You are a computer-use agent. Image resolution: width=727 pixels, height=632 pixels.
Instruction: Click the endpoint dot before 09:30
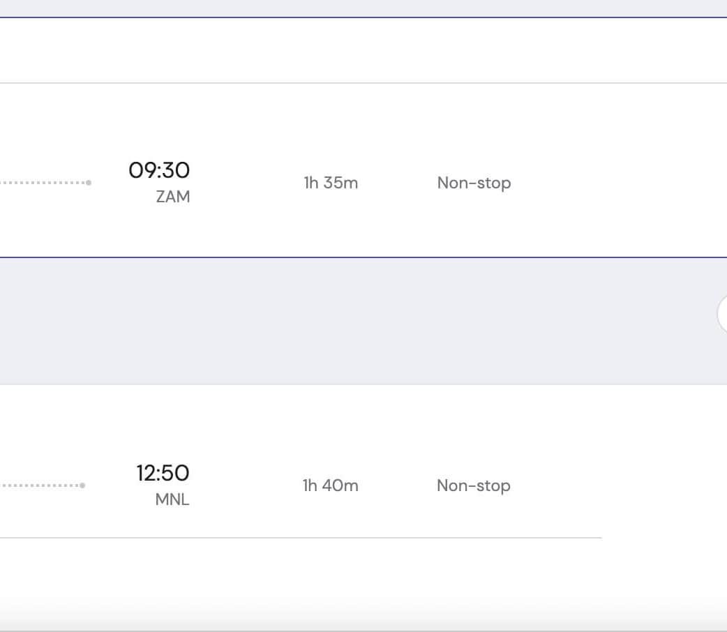tap(89, 183)
